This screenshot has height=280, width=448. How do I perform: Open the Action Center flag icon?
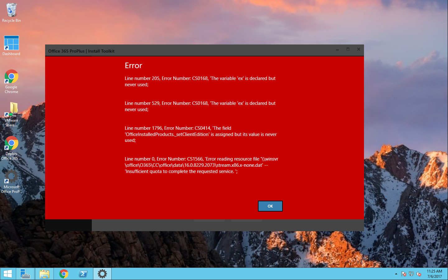point(404,274)
